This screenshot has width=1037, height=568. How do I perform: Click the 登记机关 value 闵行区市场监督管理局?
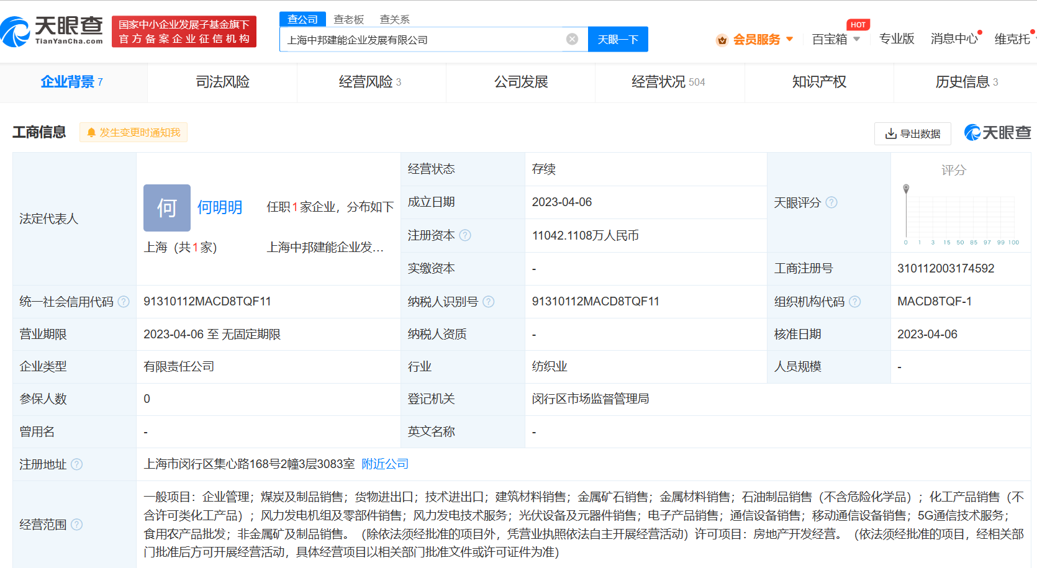(591, 399)
